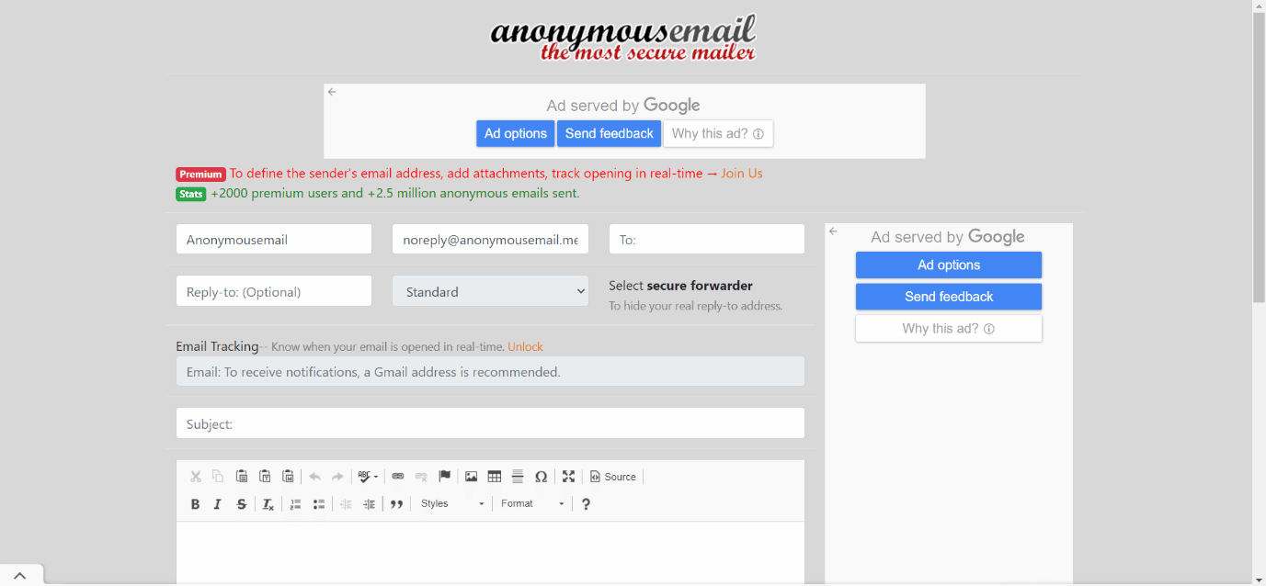This screenshot has height=586, width=1266.
Task: Click the Unlock email tracking link
Action: click(525, 347)
